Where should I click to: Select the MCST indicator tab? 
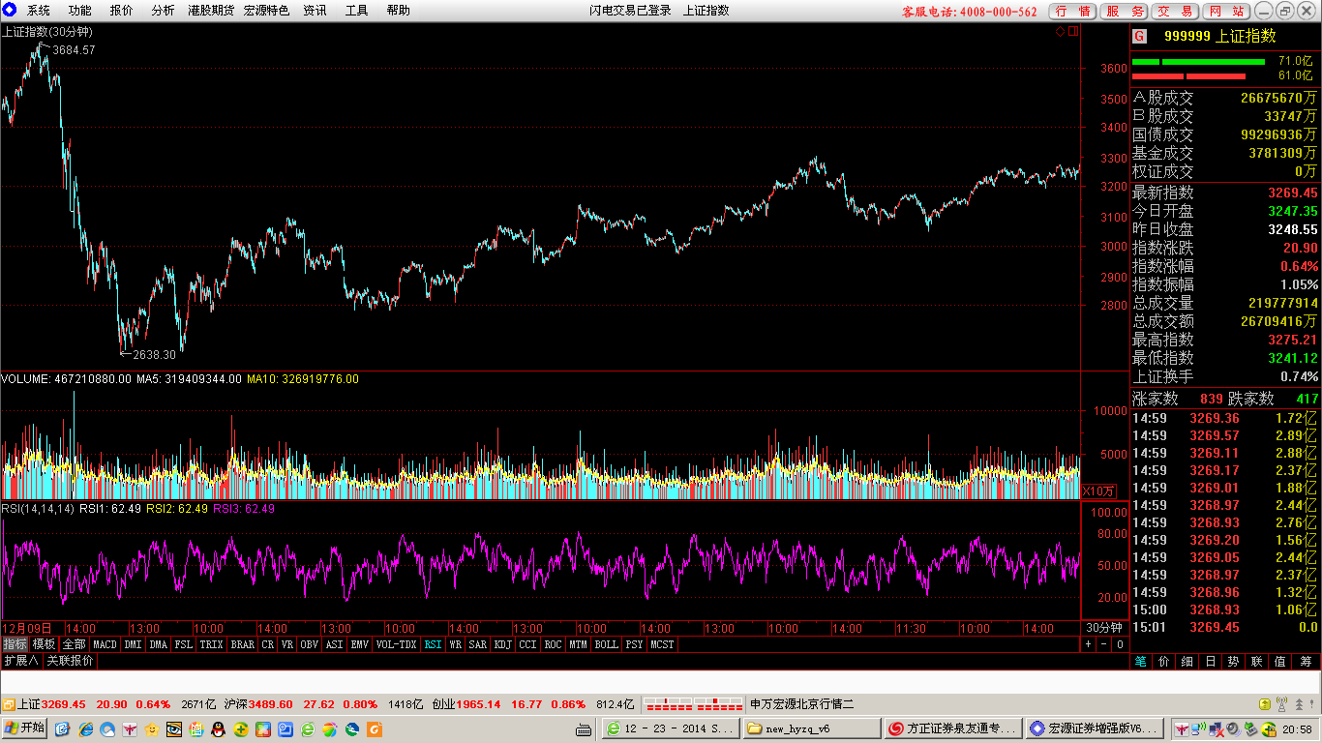[x=662, y=644]
